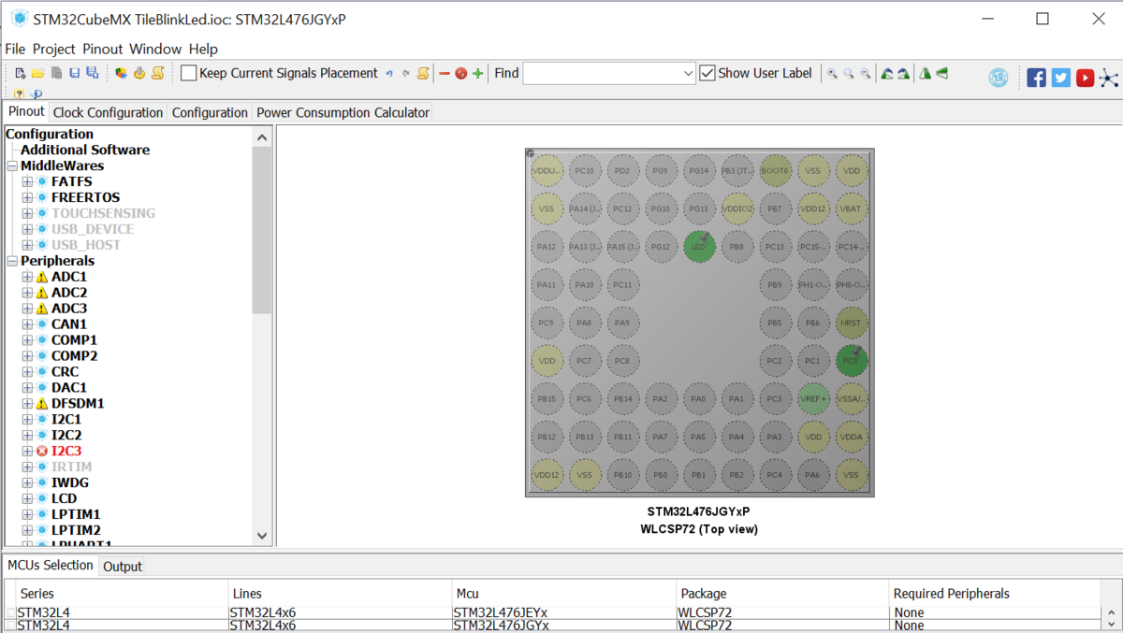Uncheck the Show User Label checkbox

pyautogui.click(x=707, y=73)
